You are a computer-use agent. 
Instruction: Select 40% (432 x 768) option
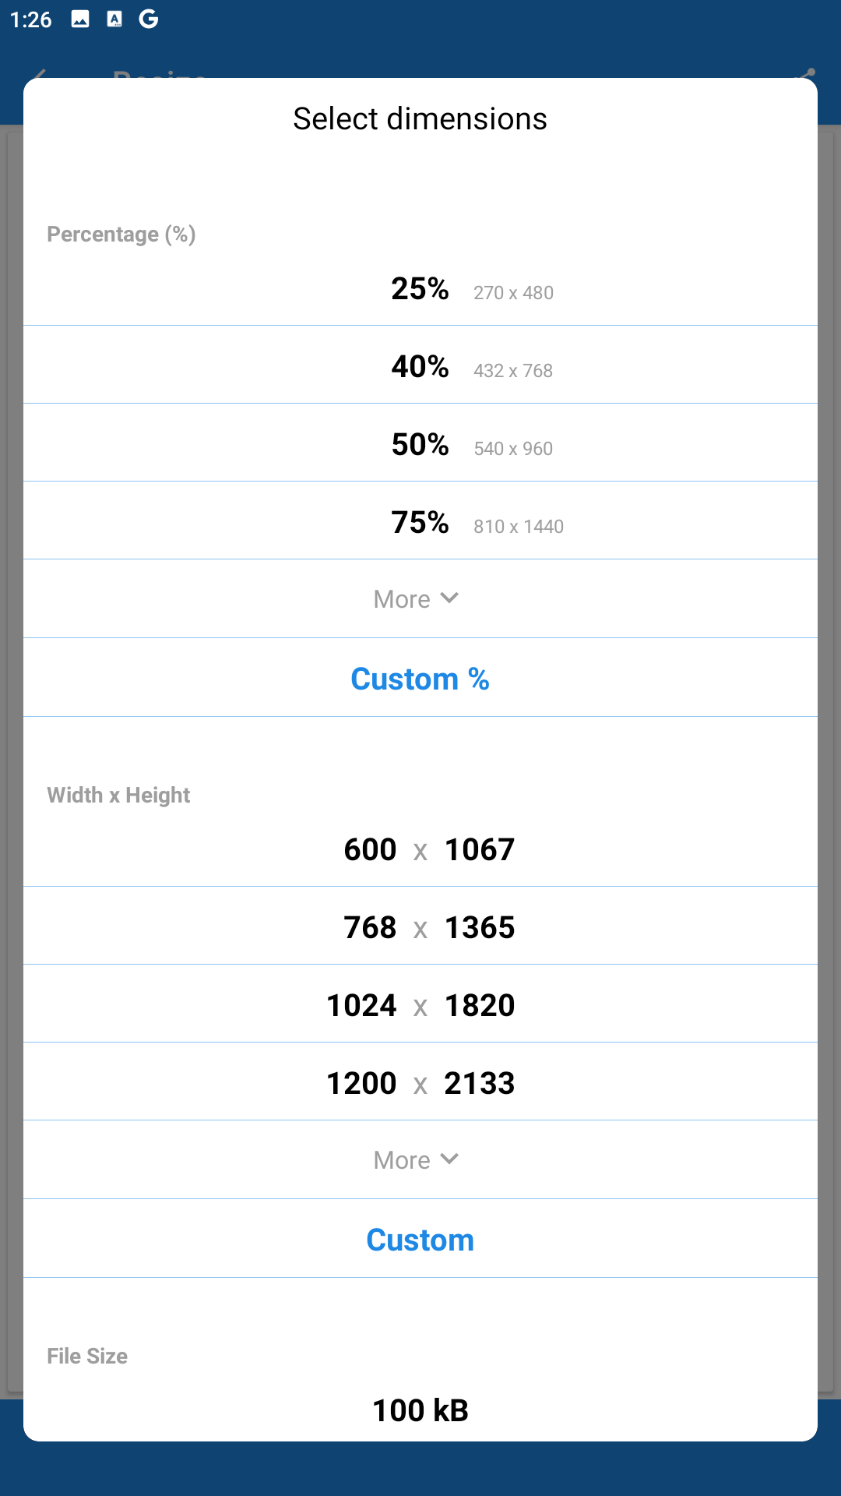coord(420,367)
